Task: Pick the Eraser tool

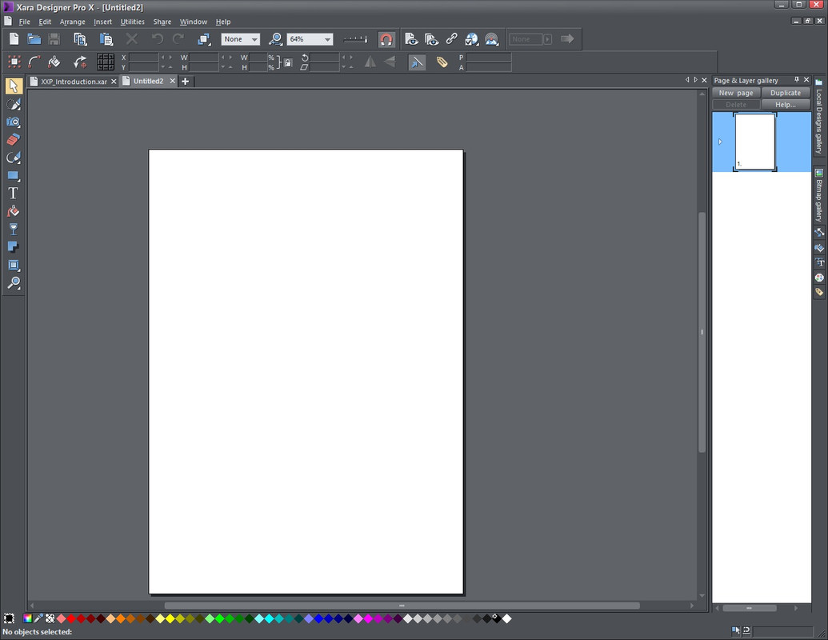Action: (x=14, y=139)
